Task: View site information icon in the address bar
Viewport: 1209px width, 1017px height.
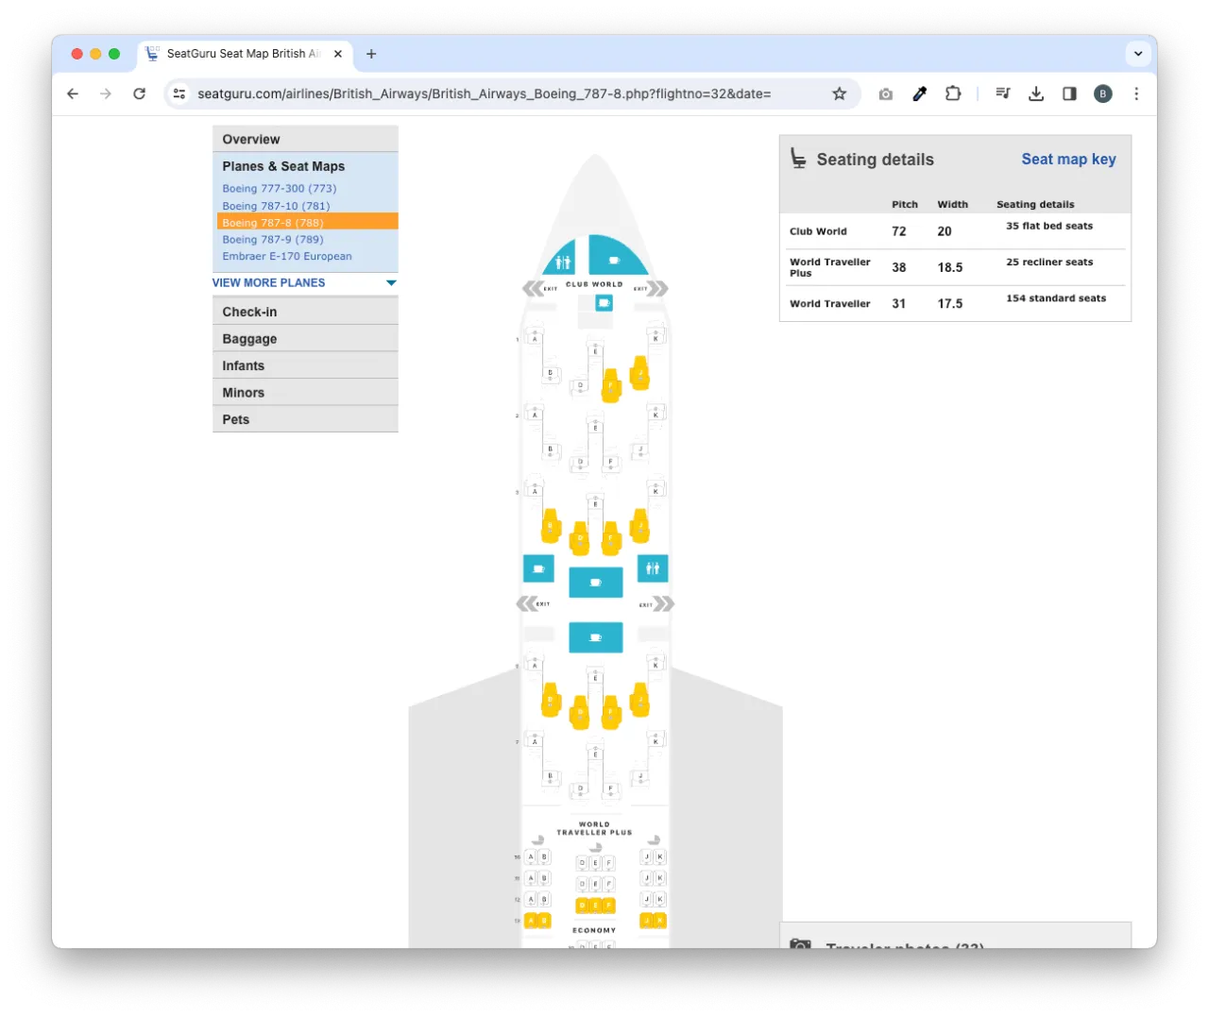Action: 179,93
